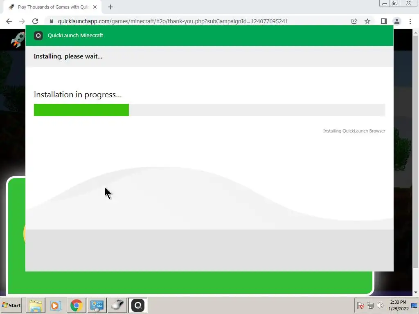Reload the current page
The height and width of the screenshot is (314, 419).
click(35, 21)
